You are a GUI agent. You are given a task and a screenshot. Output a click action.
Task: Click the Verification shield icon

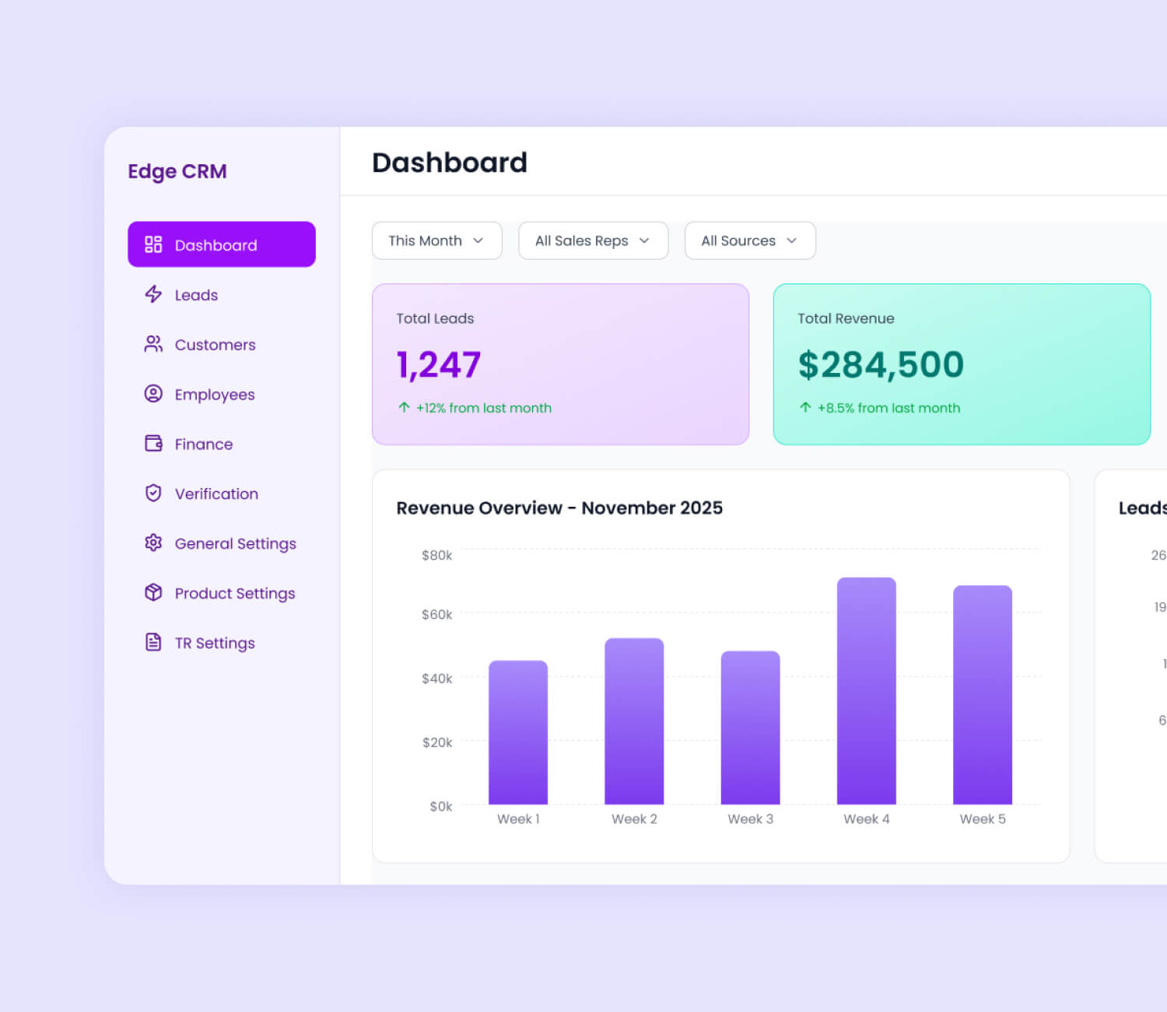[x=153, y=494]
